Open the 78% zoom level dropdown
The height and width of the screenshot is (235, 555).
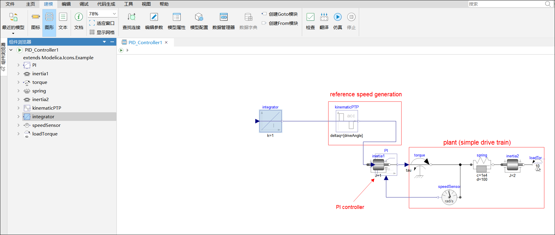tap(114, 14)
